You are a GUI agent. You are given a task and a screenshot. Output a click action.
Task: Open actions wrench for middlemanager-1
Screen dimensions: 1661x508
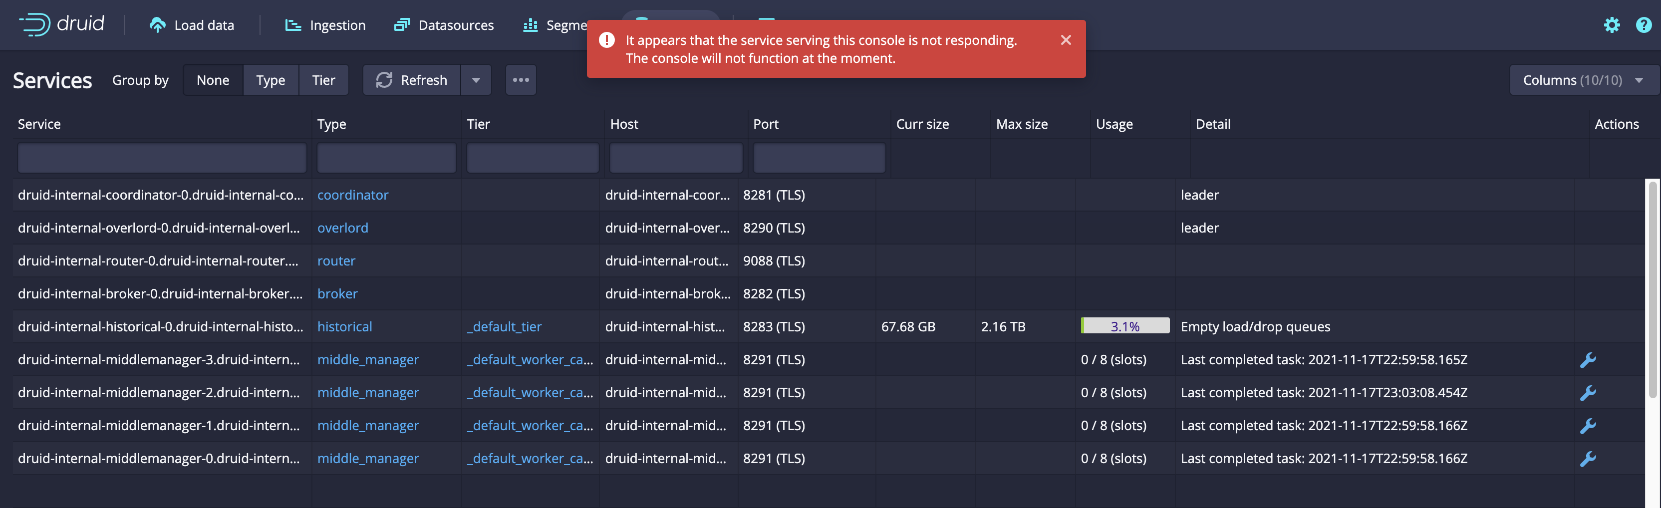[x=1588, y=426]
